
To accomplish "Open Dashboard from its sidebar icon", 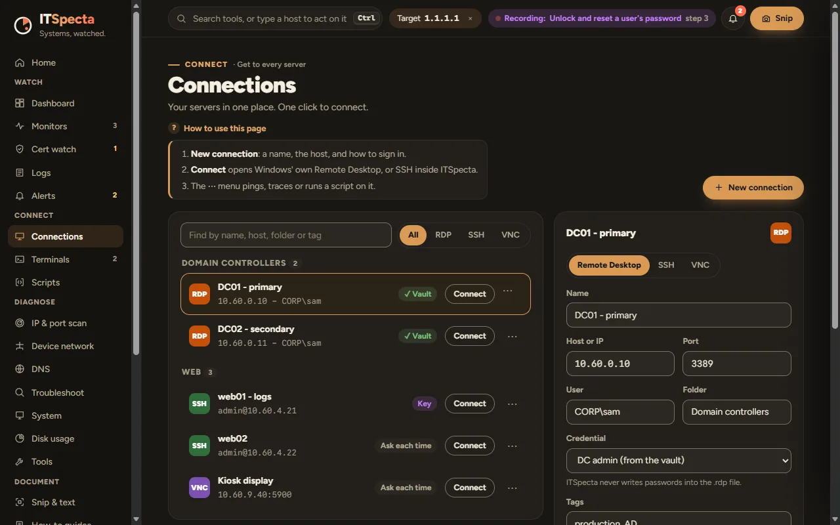I will click(x=20, y=104).
